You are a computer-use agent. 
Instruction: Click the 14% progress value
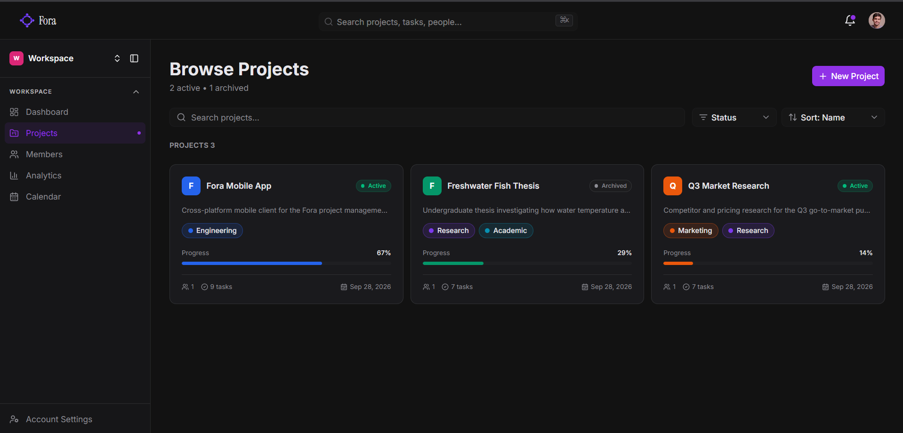(866, 253)
